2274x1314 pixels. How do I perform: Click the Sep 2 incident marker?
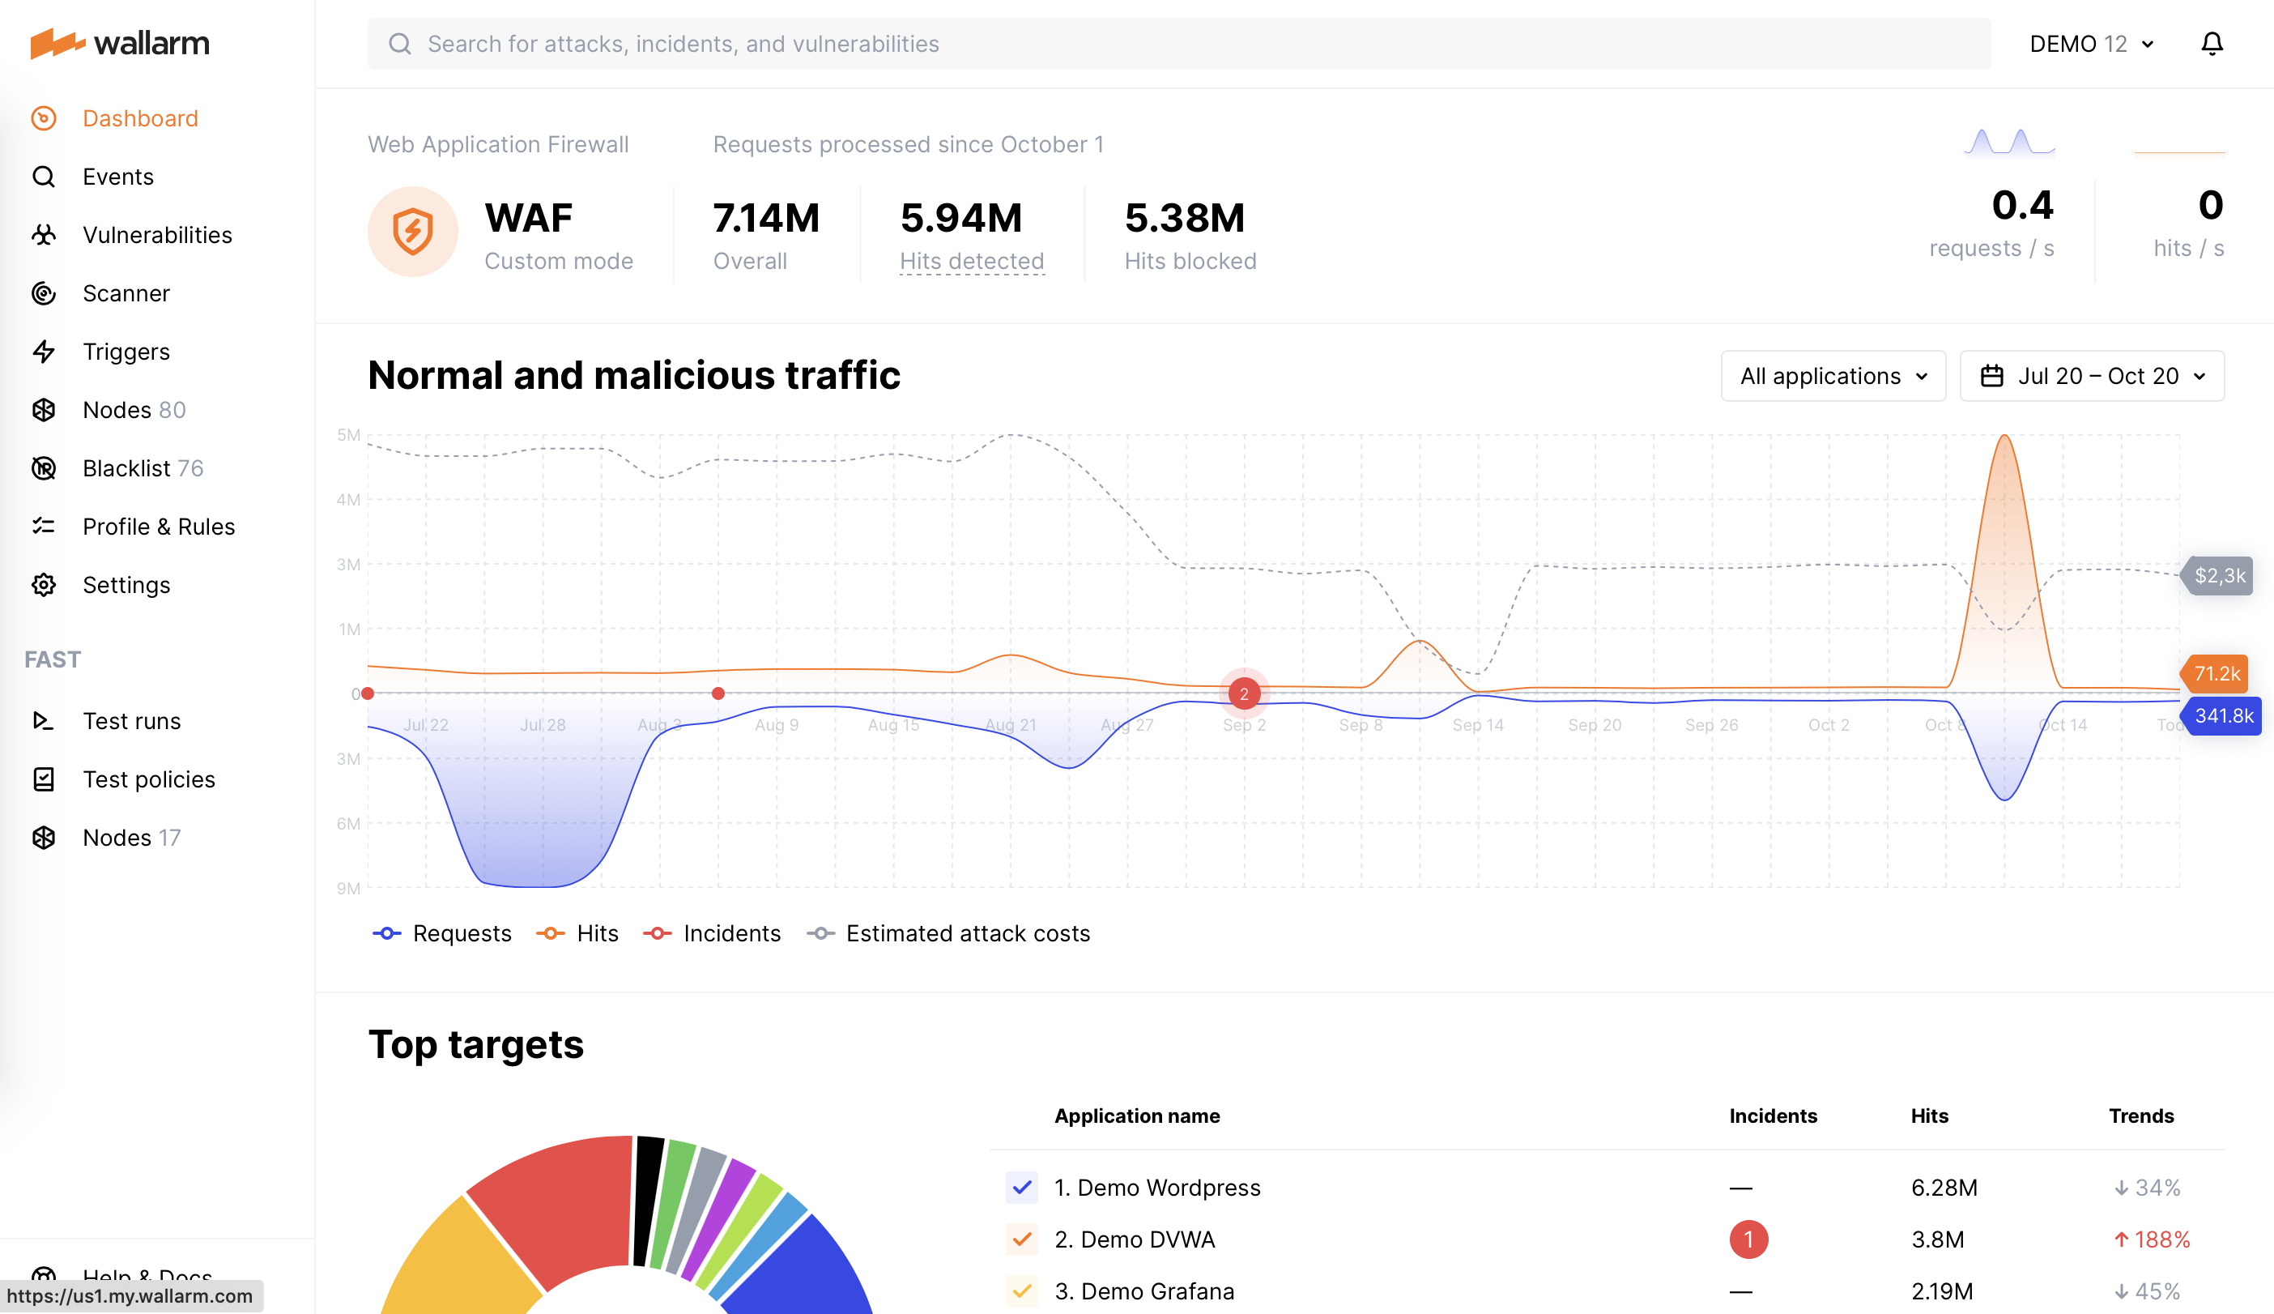pos(1244,693)
